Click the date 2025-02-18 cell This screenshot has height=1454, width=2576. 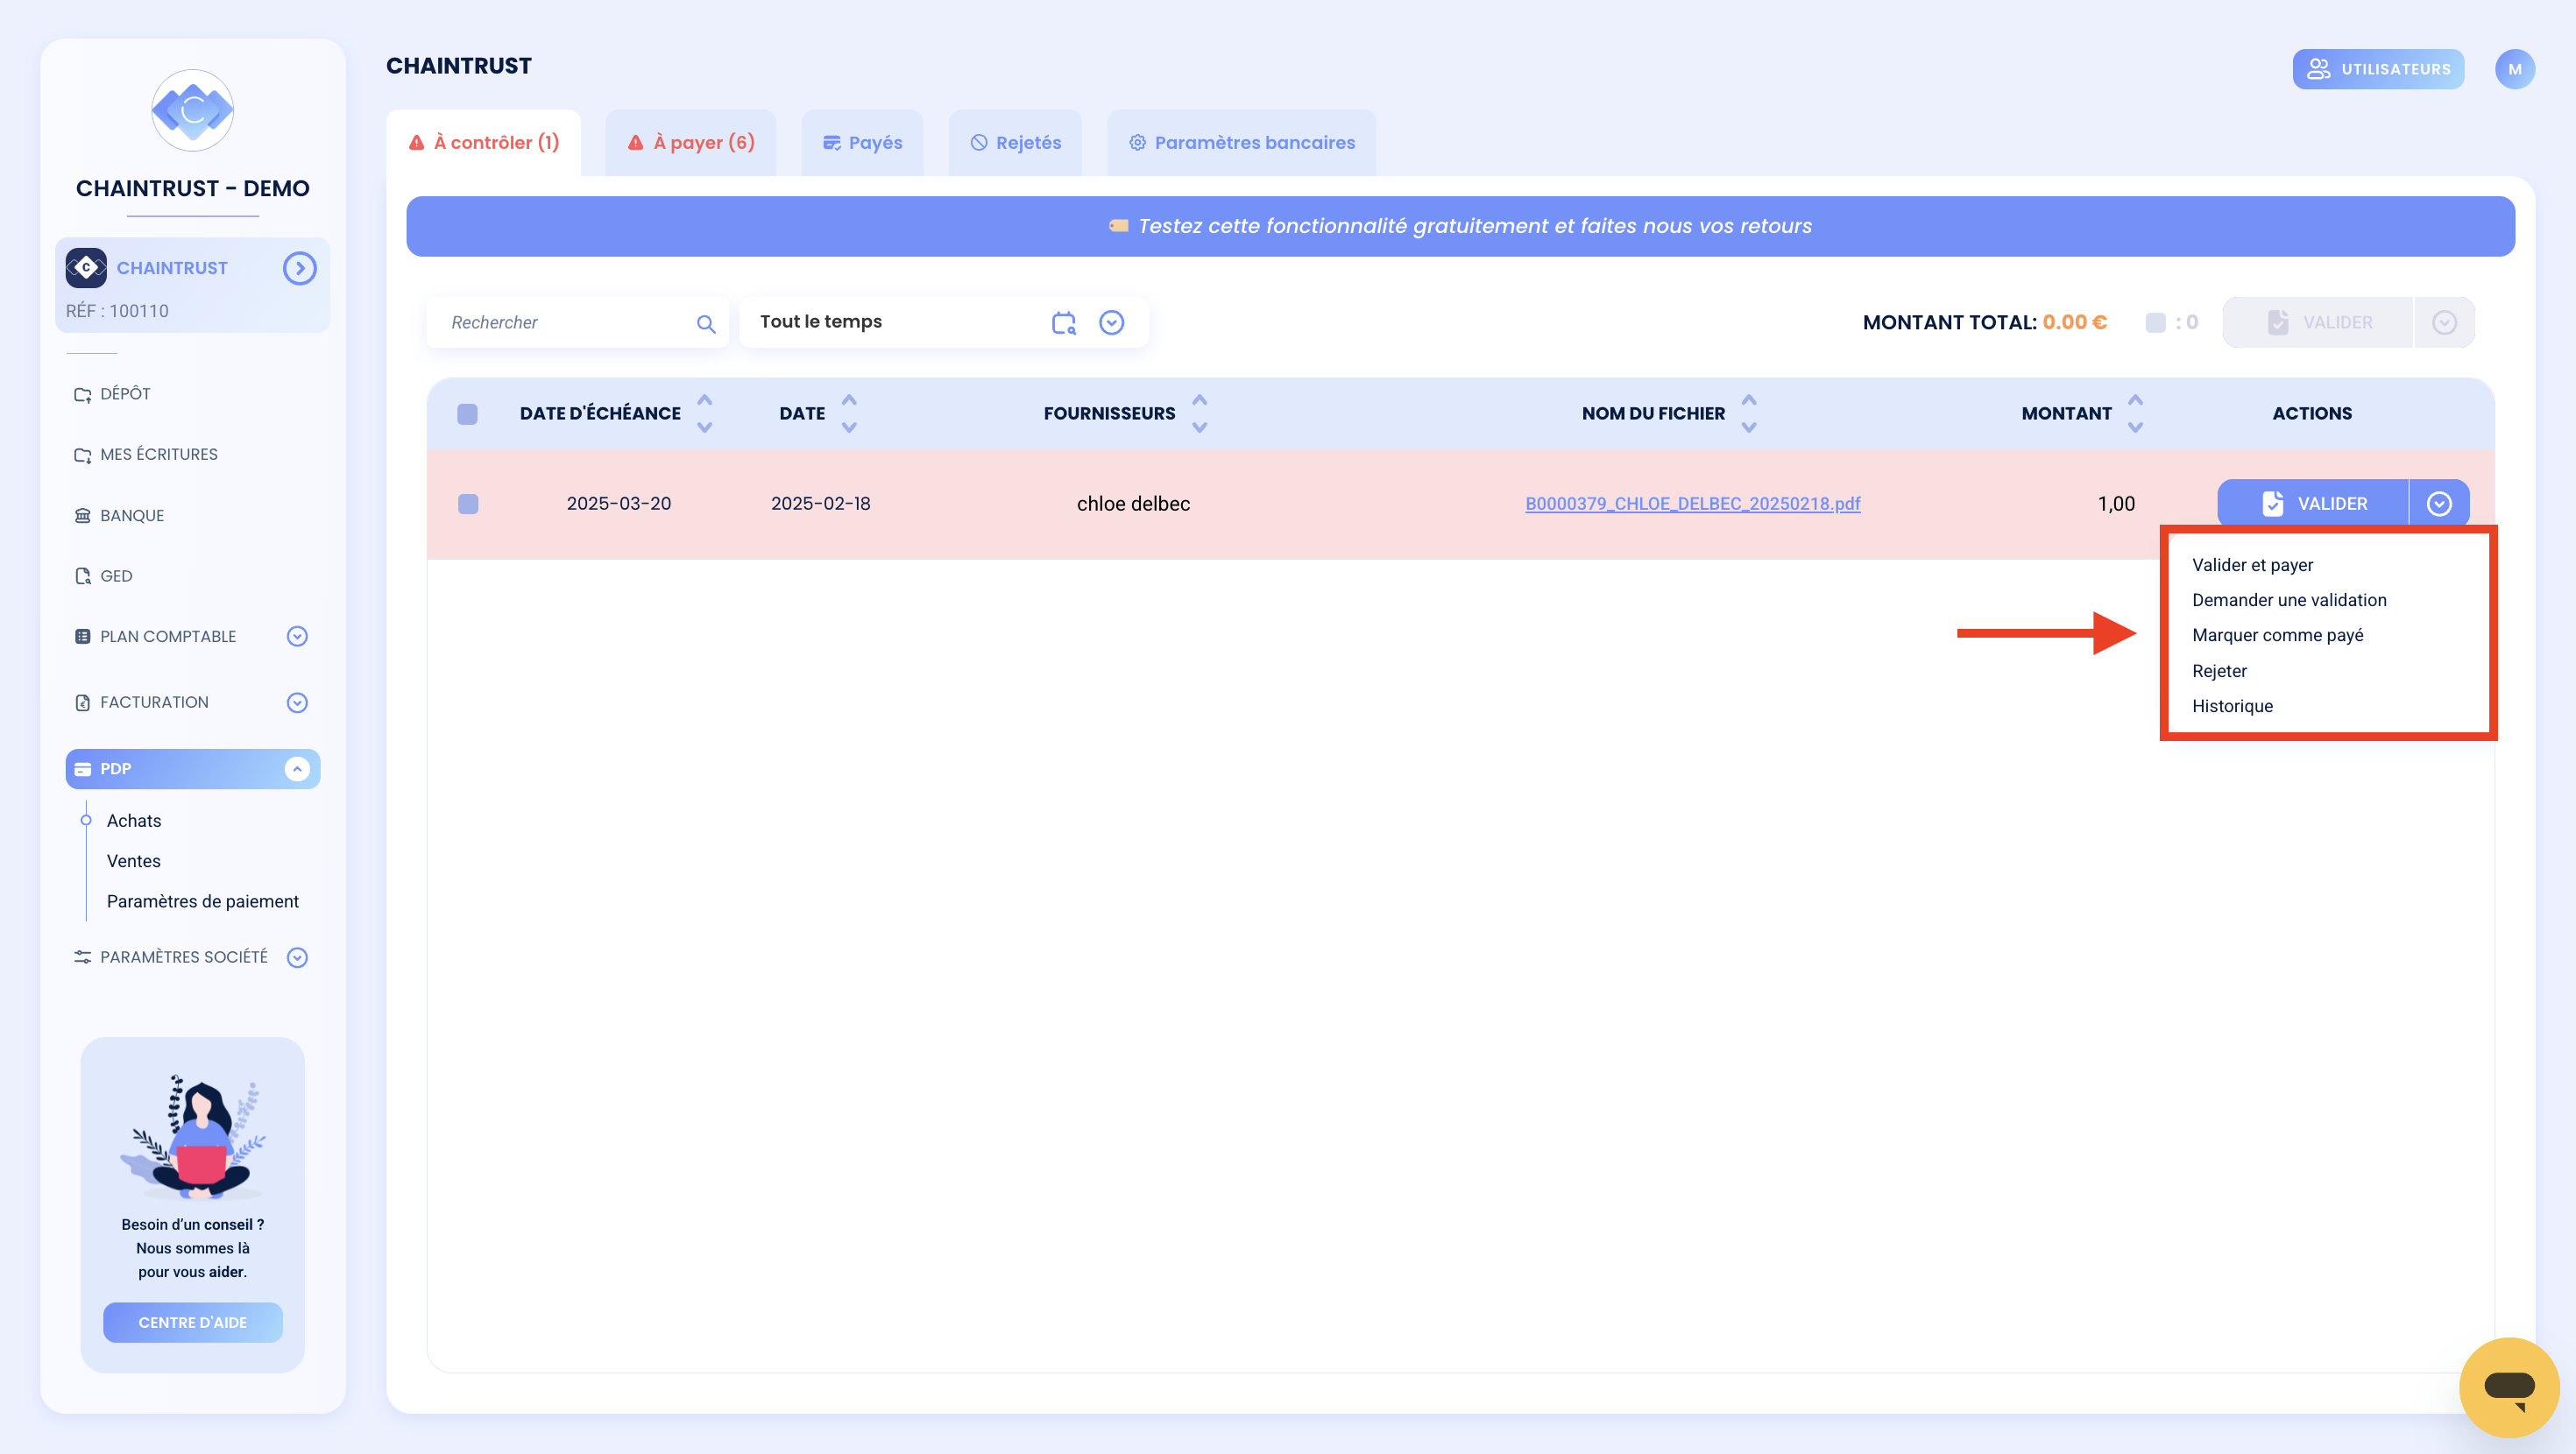(820, 504)
